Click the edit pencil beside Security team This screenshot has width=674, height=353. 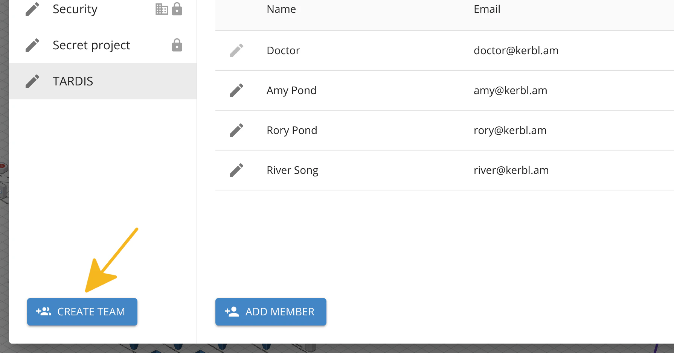32,9
